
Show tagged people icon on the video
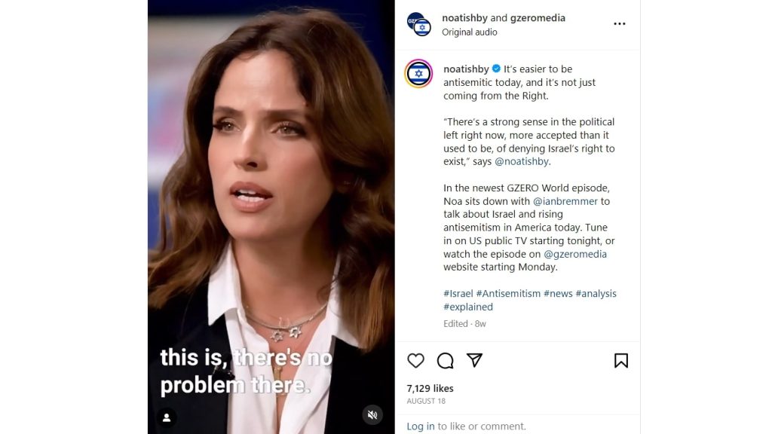tap(167, 417)
